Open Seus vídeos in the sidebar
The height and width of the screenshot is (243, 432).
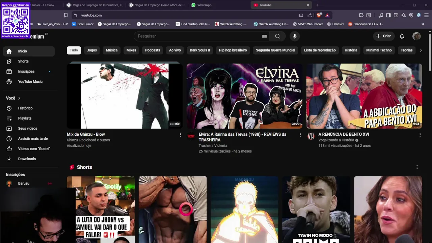pos(29,129)
